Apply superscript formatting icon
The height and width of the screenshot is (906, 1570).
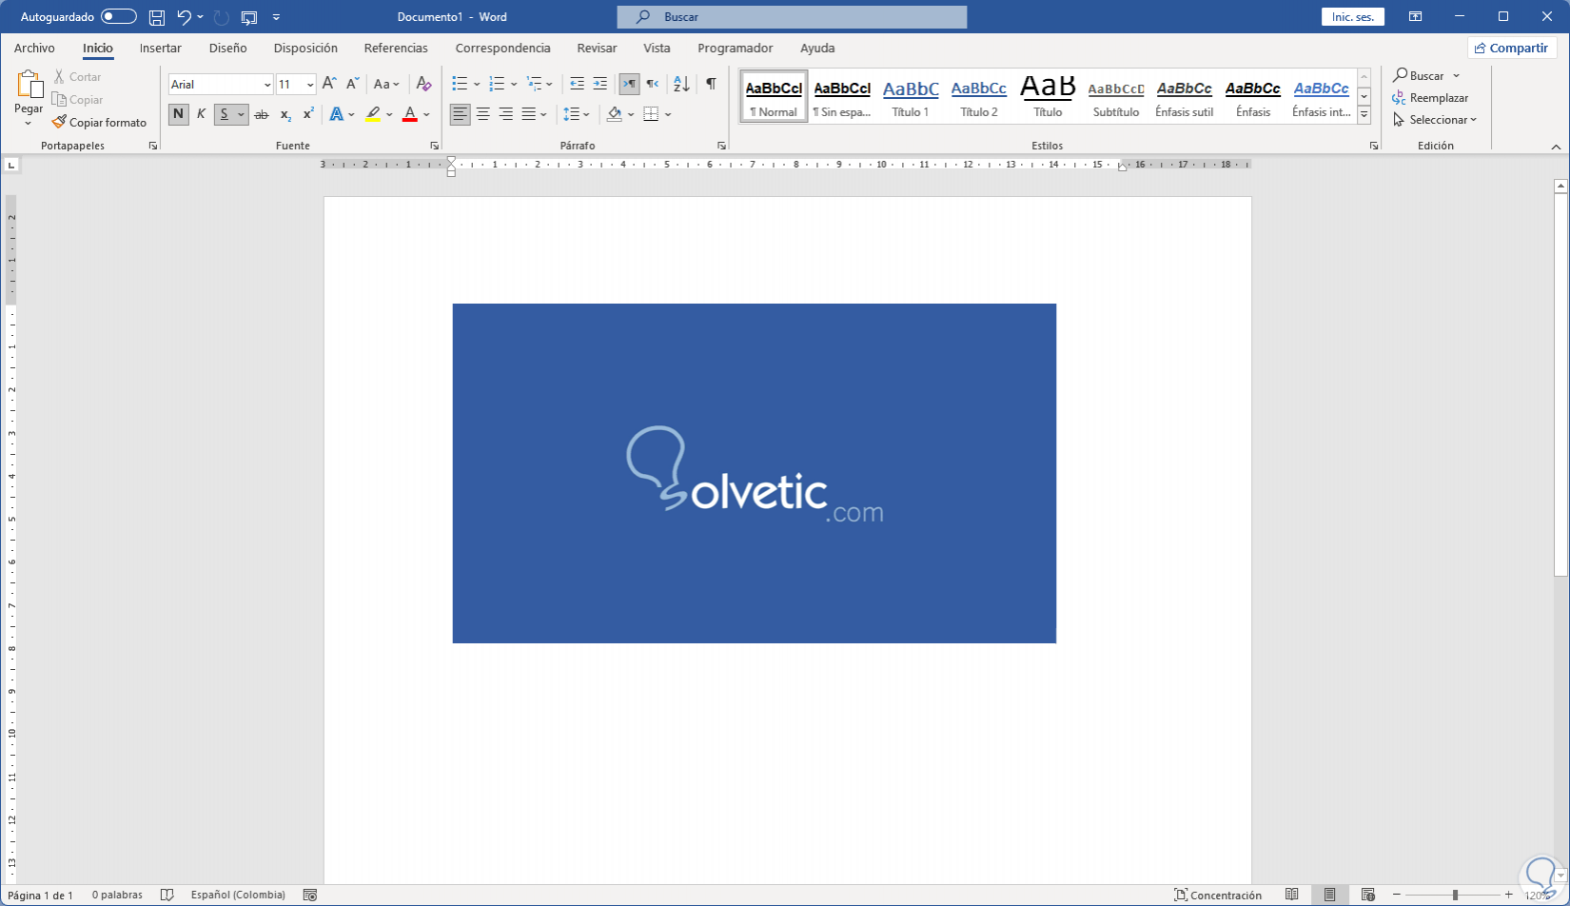[x=308, y=114]
